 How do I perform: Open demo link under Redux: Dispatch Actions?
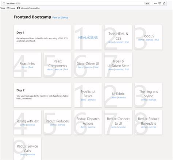(x=83, y=127)
